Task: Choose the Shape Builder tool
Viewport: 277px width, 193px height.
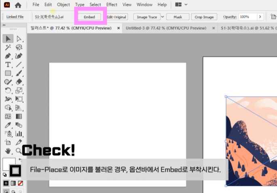Action: [x=8, y=108]
